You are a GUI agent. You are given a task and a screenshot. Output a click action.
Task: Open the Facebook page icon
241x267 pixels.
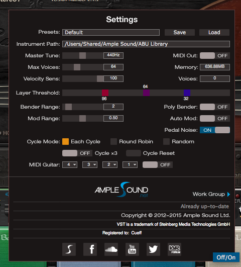[90, 249]
